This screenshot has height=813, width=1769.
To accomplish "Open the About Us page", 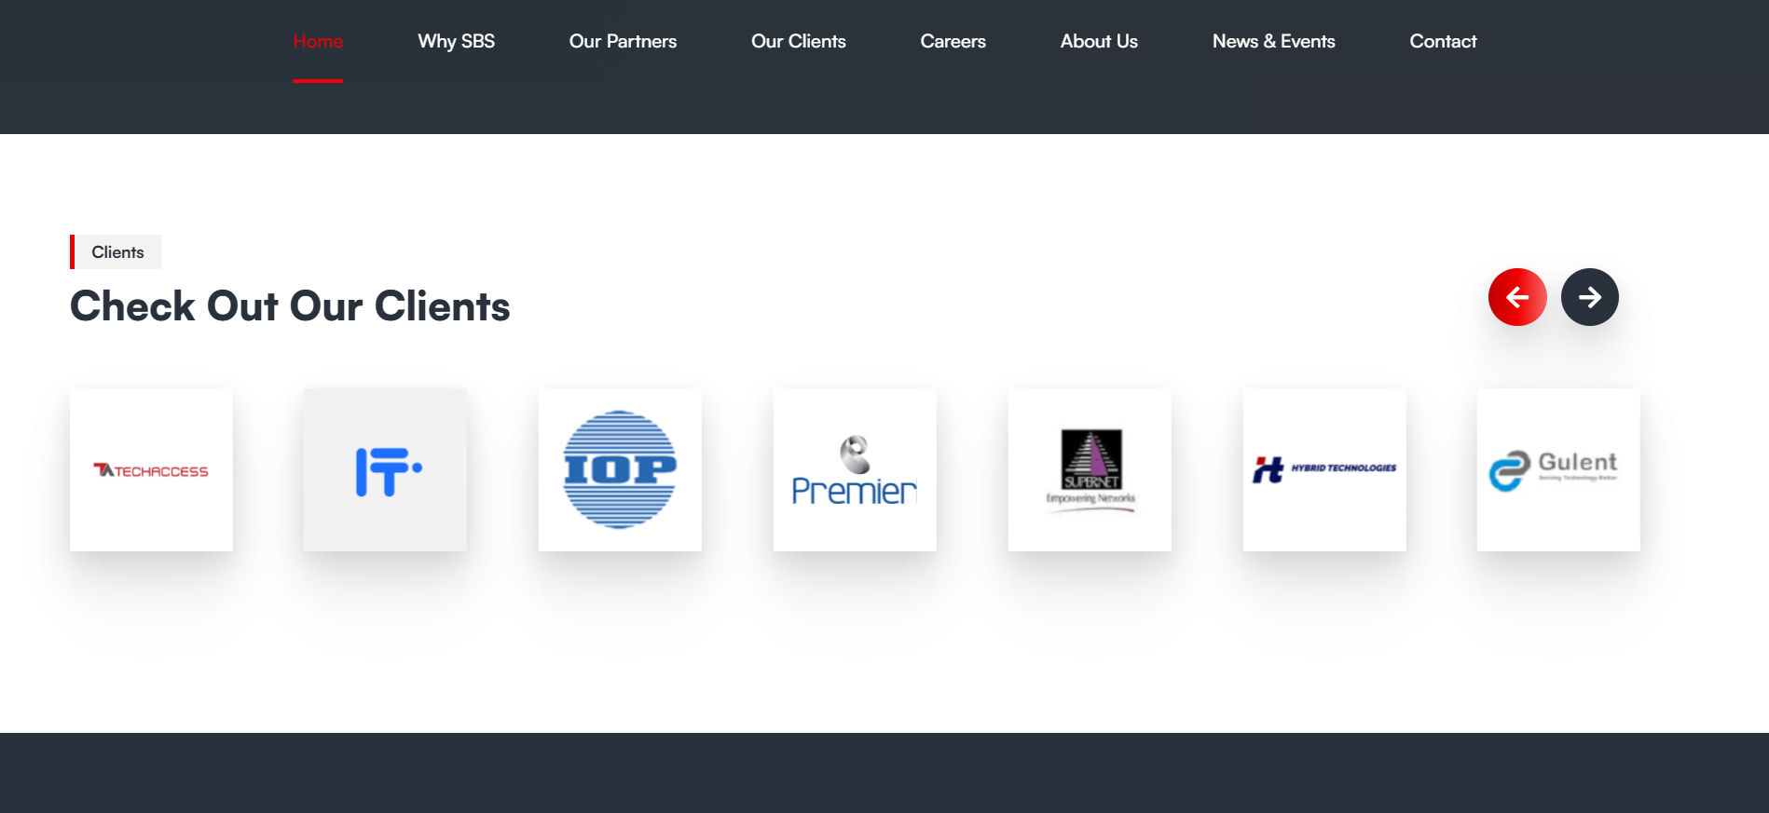I will pyautogui.click(x=1099, y=41).
